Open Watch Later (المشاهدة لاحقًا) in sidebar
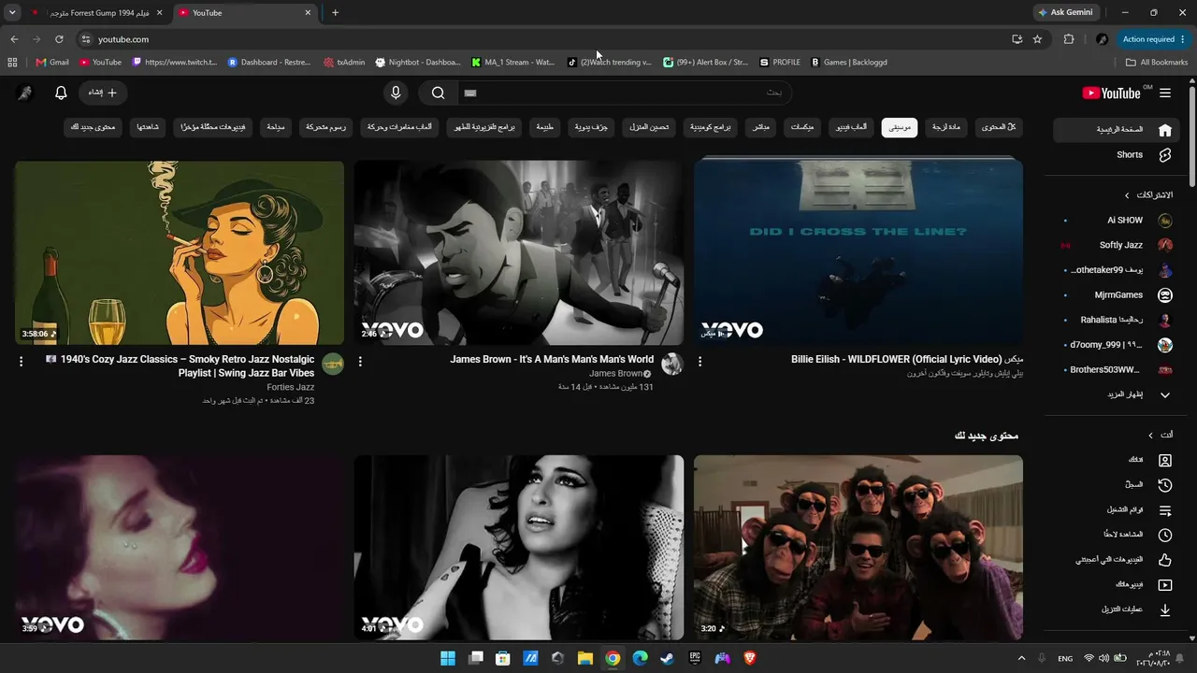1197x673 pixels. (x=1117, y=535)
